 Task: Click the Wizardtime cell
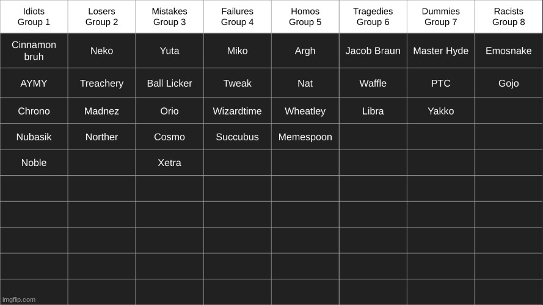pyautogui.click(x=237, y=110)
